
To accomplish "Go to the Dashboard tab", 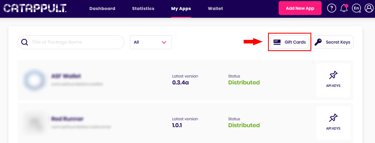I will pyautogui.click(x=102, y=9).
